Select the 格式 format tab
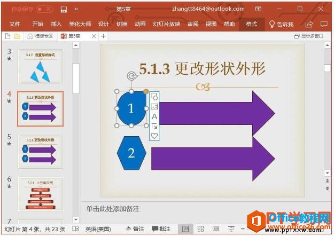334x236 pixels. point(252,24)
